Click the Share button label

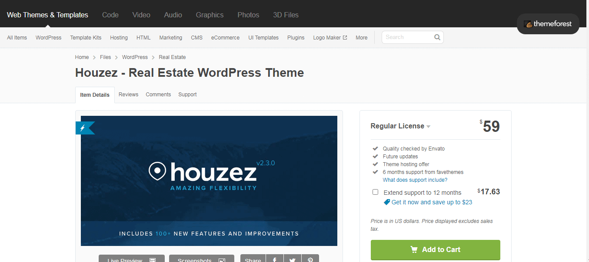[253, 259]
